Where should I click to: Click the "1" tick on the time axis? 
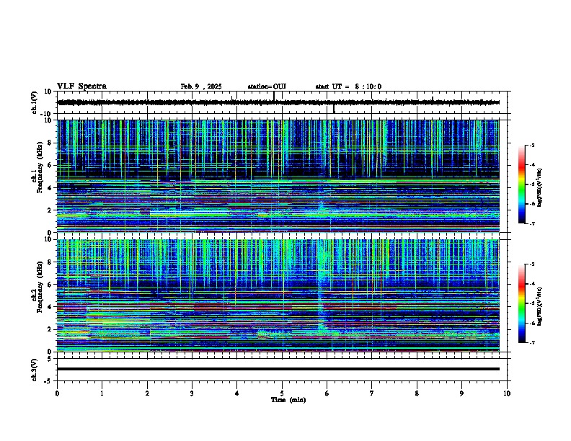click(x=102, y=393)
